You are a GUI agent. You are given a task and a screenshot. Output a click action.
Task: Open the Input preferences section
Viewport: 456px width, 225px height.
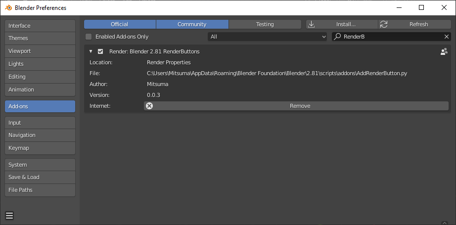point(40,123)
